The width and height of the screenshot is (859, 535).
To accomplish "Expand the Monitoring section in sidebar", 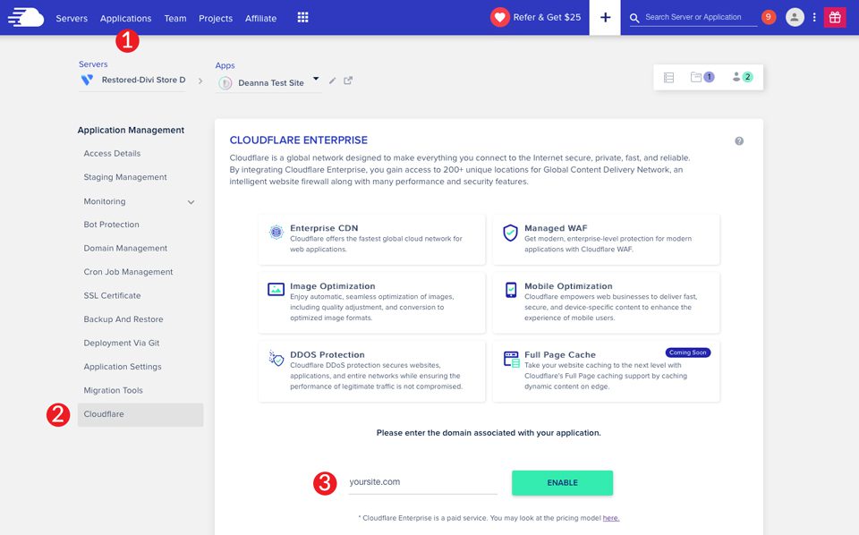I will coord(190,201).
